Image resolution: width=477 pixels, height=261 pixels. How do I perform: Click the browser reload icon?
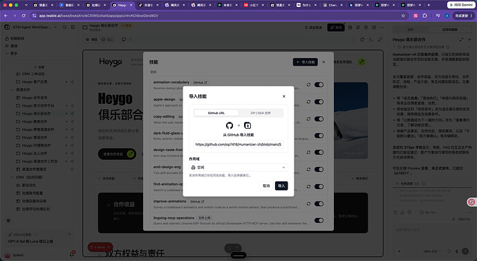click(x=24, y=15)
